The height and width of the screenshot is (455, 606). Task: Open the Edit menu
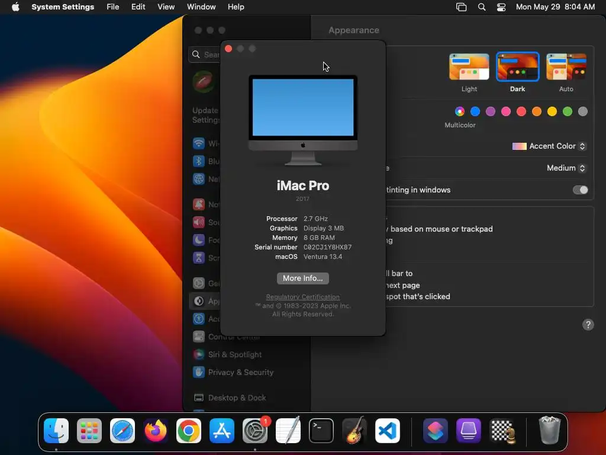(138, 7)
